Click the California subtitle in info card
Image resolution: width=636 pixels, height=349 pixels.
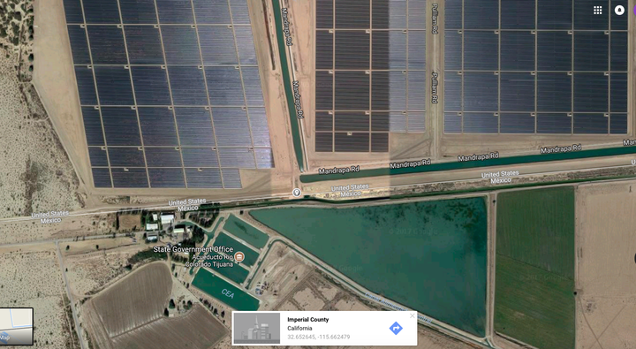(299, 329)
